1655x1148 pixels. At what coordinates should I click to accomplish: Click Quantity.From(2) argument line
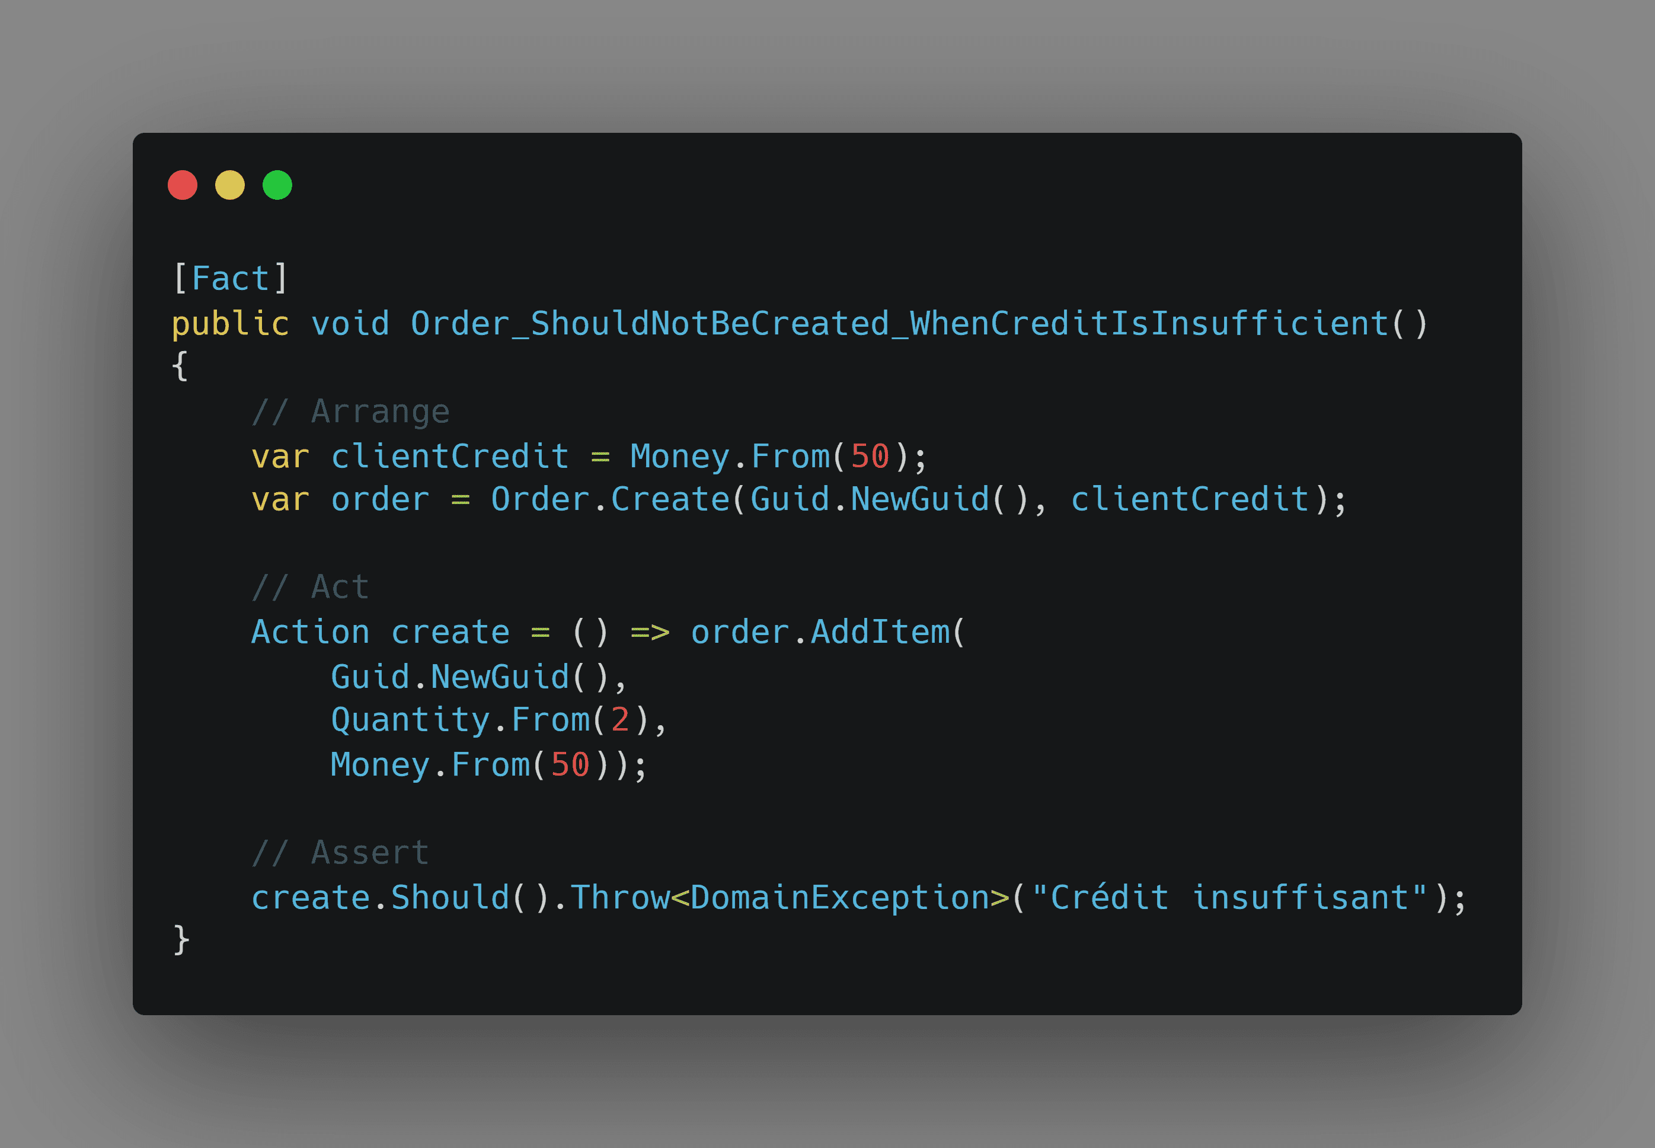(x=499, y=720)
